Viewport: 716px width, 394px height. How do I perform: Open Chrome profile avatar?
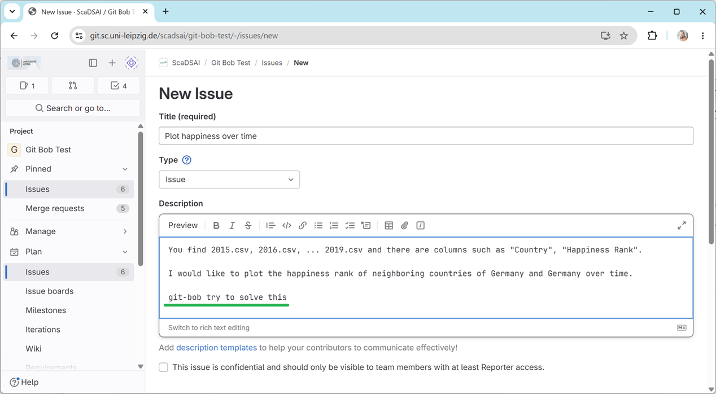pos(683,36)
